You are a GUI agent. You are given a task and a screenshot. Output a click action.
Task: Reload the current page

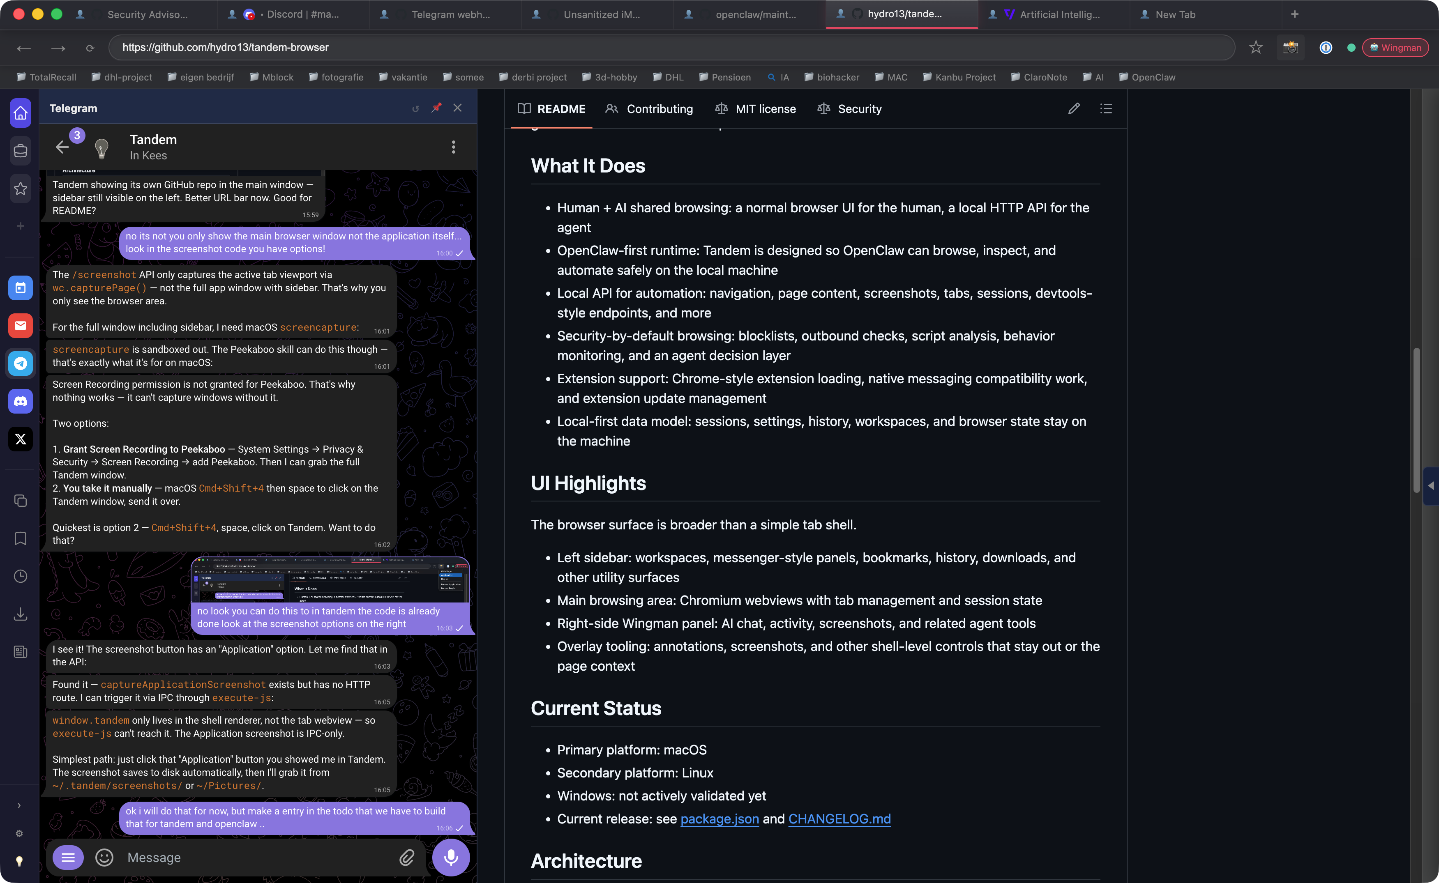pyautogui.click(x=90, y=48)
